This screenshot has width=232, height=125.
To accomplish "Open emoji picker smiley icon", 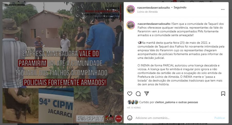I will pos(130,118).
